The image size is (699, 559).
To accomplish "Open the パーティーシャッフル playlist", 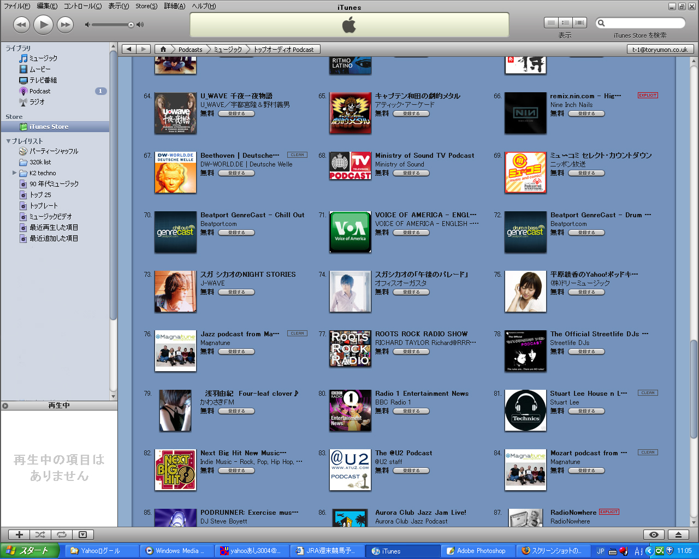I will [x=55, y=151].
